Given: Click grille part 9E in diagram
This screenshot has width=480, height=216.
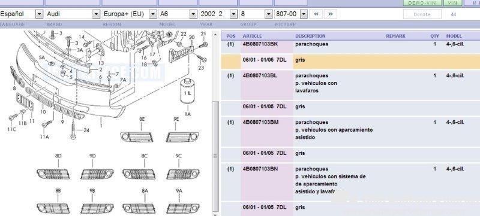Looking at the screenshot, I should (x=182, y=136).
